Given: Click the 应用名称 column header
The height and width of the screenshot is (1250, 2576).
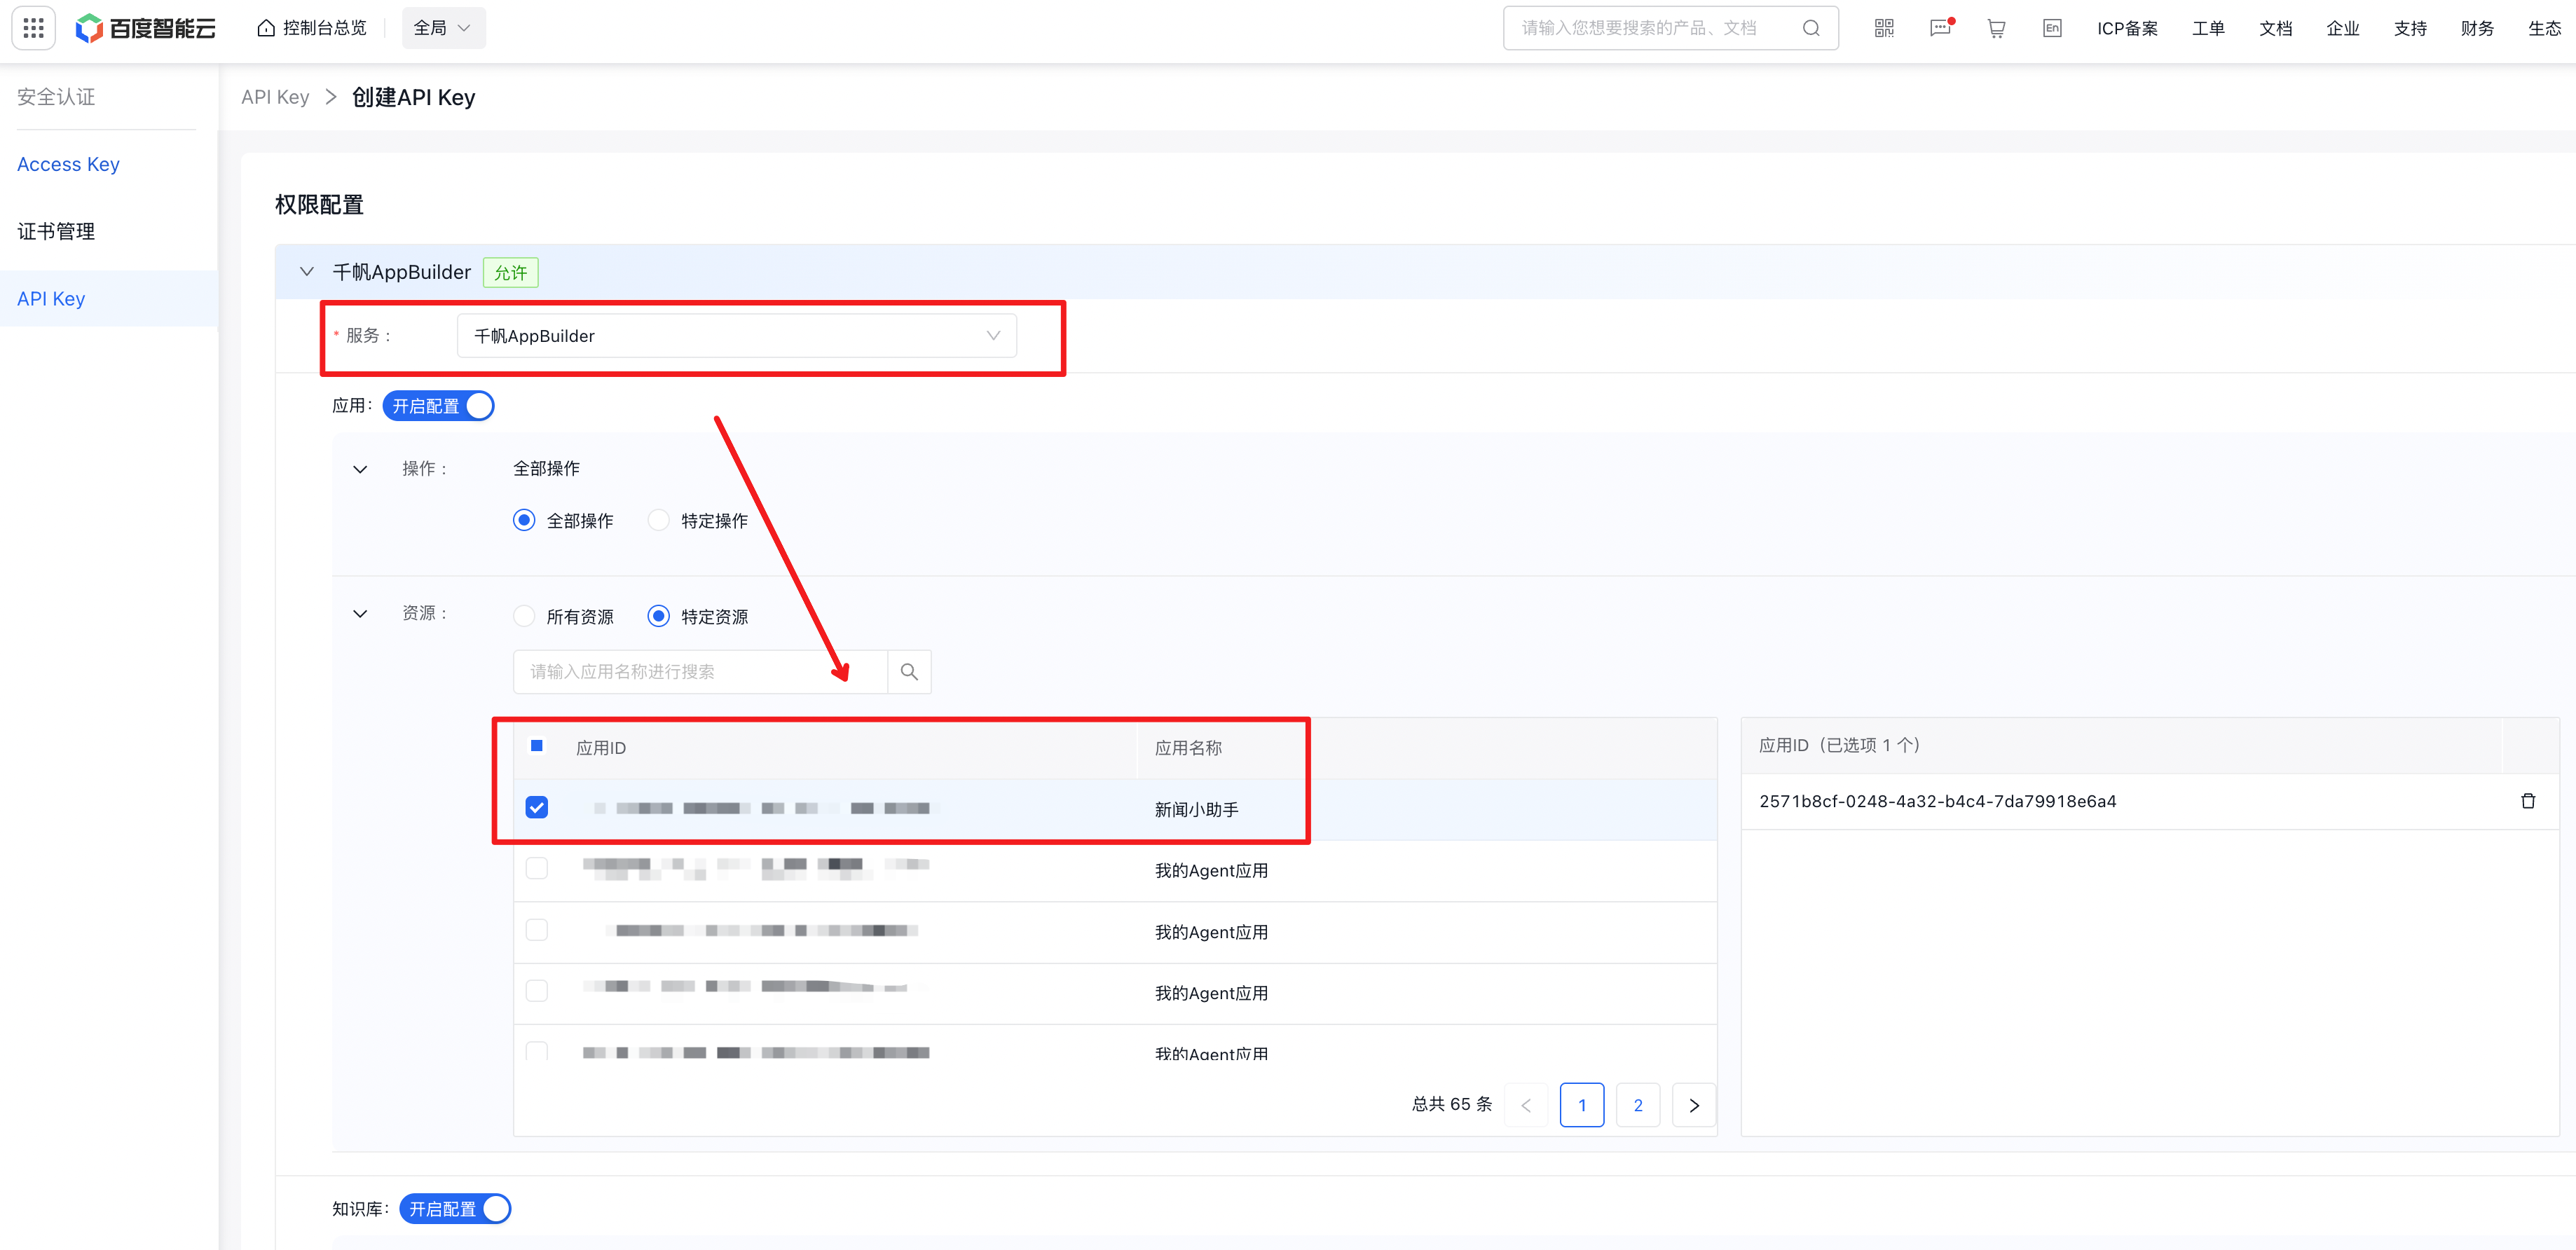Looking at the screenshot, I should tap(1188, 748).
